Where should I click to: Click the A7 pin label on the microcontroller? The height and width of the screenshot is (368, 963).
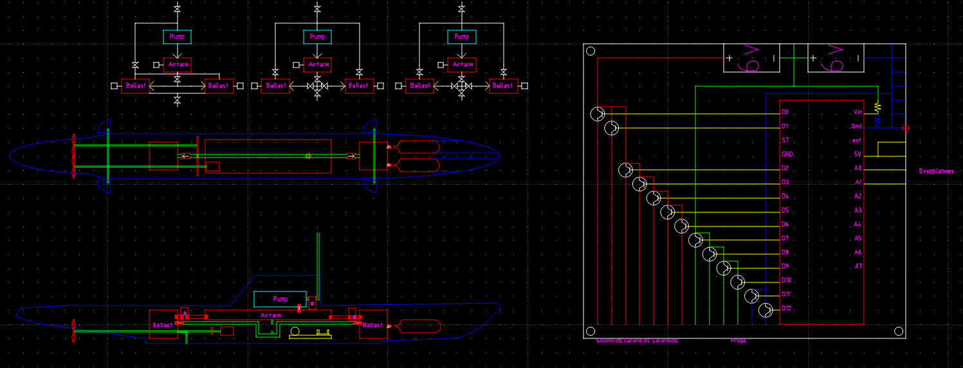pos(858,266)
